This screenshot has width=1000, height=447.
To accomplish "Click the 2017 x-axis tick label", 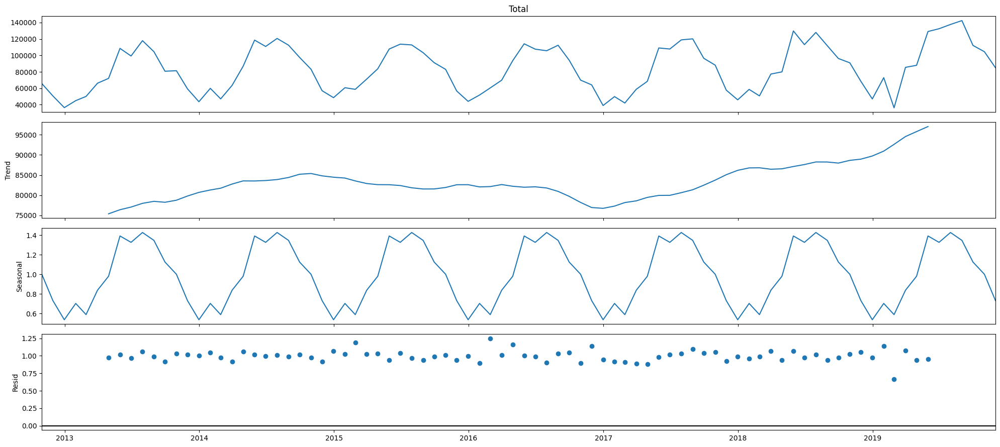I will pos(603,439).
